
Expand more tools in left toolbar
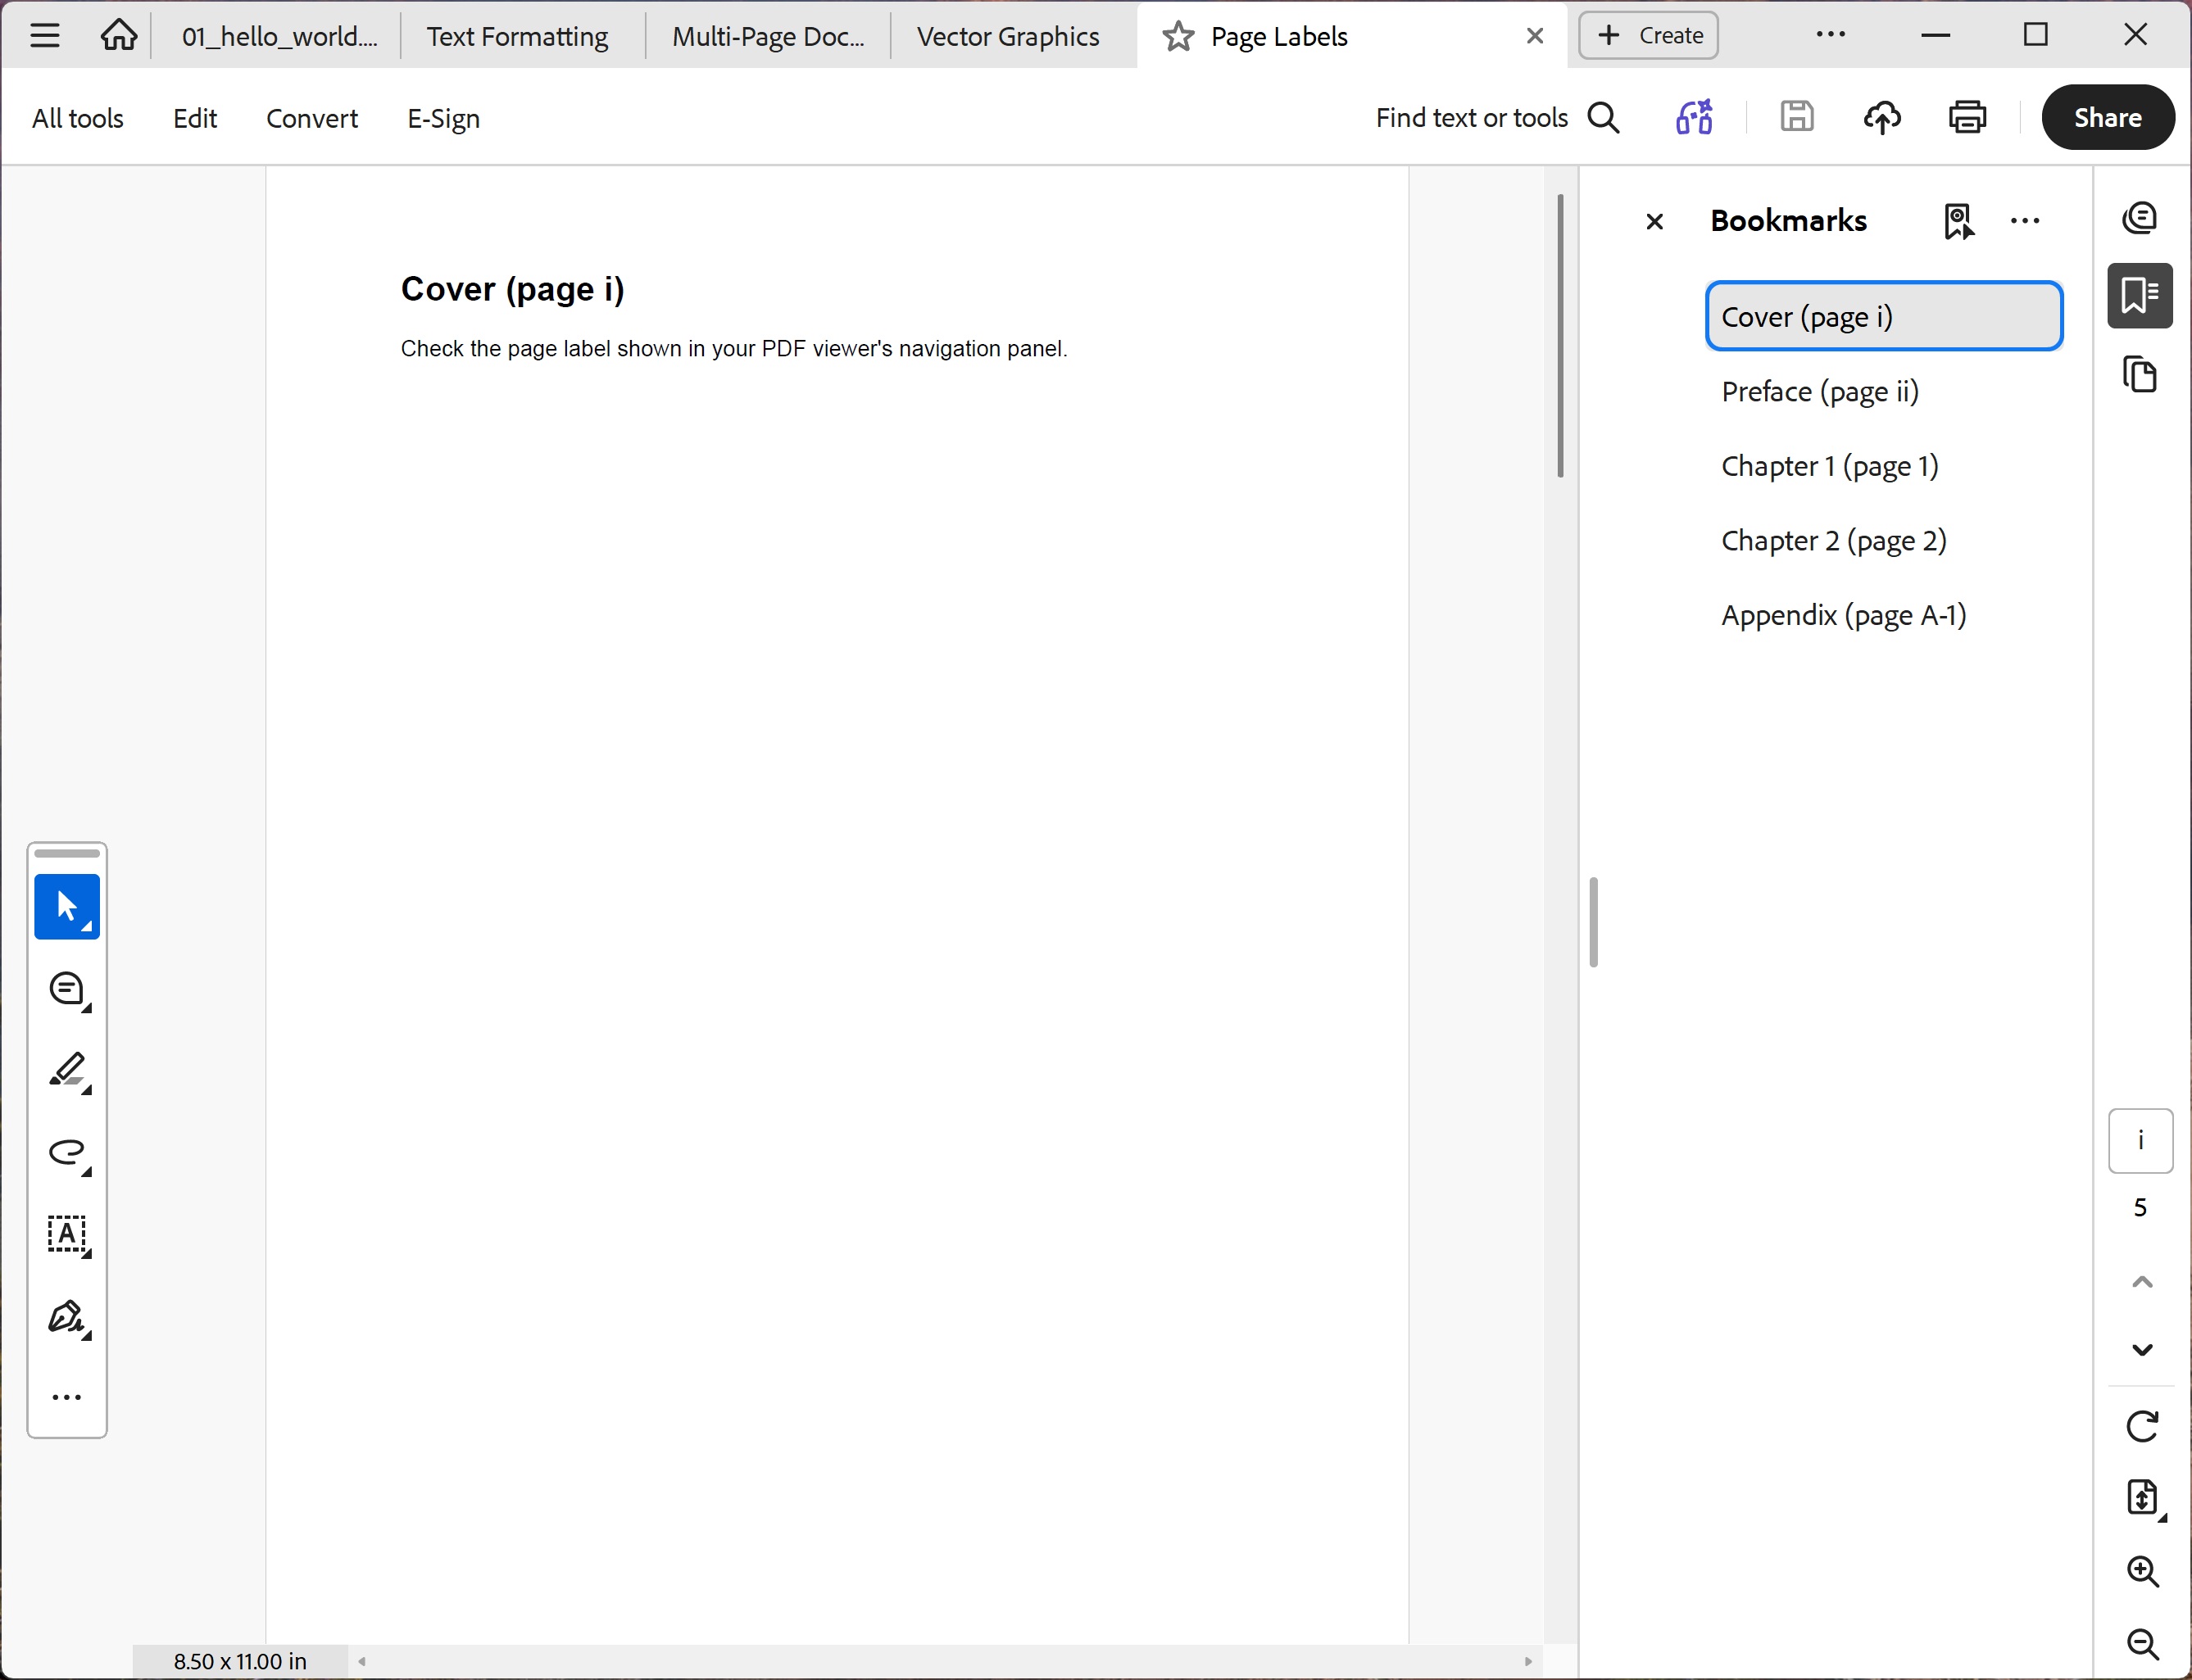click(x=66, y=1396)
